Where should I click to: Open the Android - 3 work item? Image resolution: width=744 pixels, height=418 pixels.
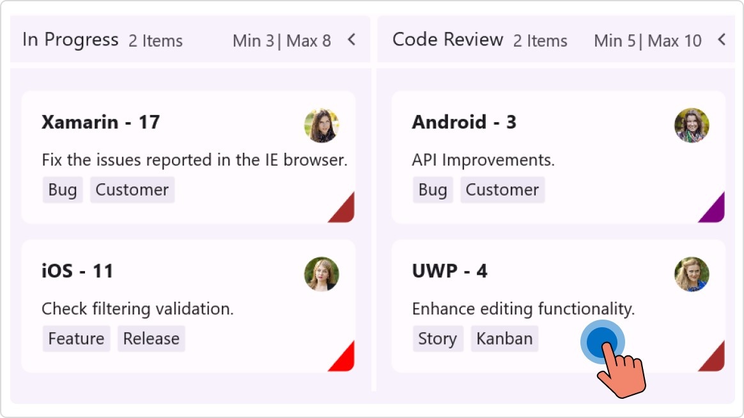[464, 122]
